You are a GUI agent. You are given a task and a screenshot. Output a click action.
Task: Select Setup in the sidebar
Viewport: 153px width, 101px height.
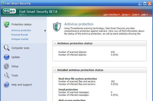click(x=15, y=66)
